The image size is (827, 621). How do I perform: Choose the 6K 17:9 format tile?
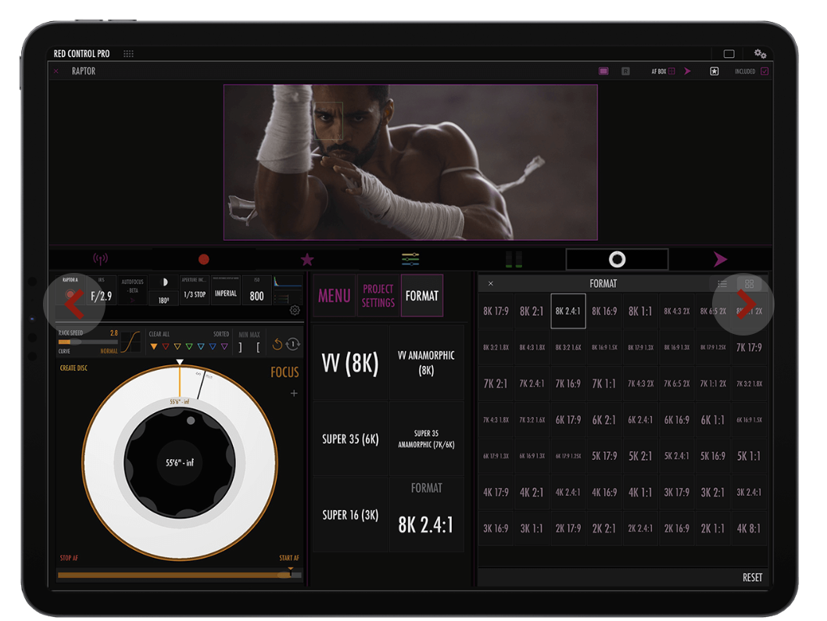click(x=568, y=420)
